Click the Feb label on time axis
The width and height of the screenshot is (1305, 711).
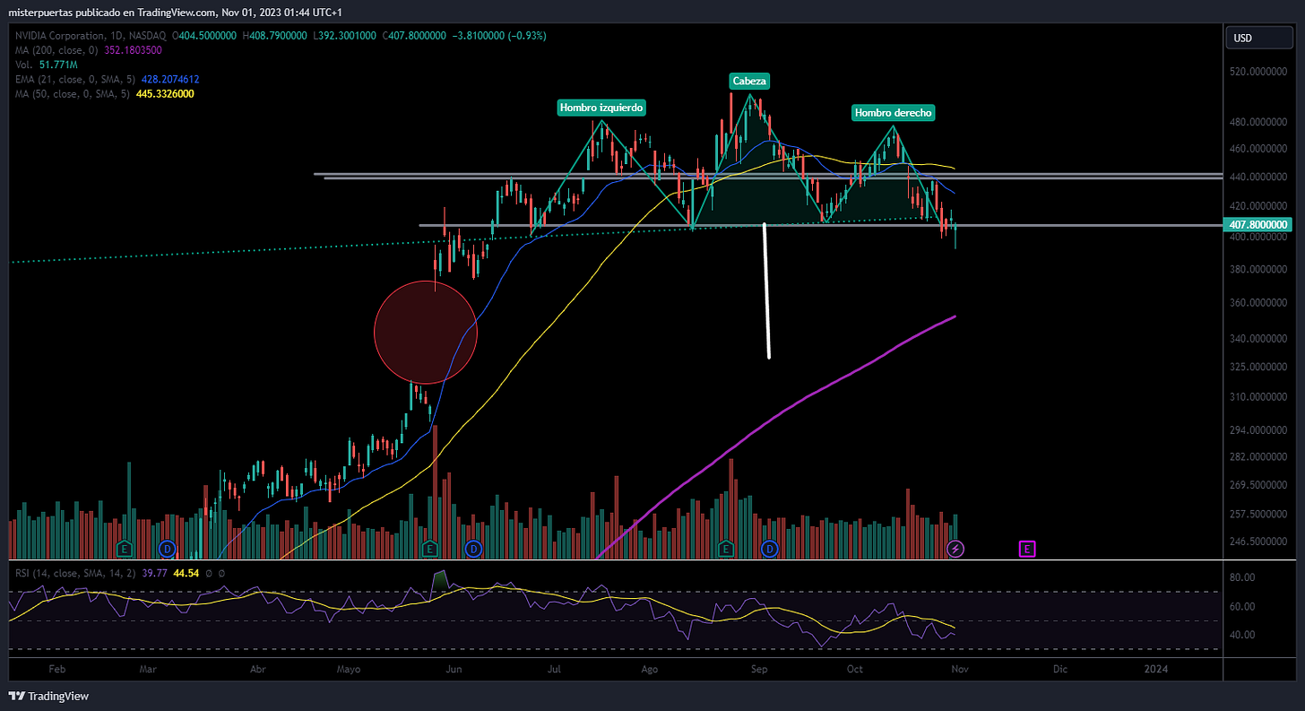[56, 669]
